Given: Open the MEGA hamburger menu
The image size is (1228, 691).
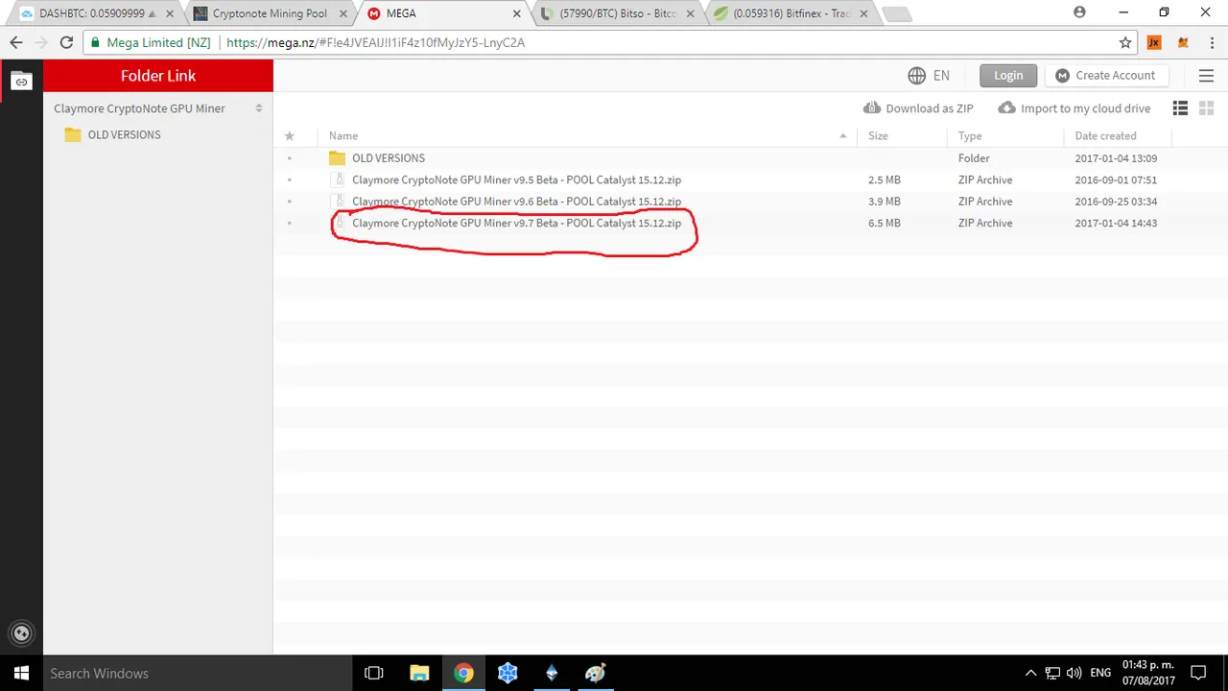Looking at the screenshot, I should pos(1206,76).
